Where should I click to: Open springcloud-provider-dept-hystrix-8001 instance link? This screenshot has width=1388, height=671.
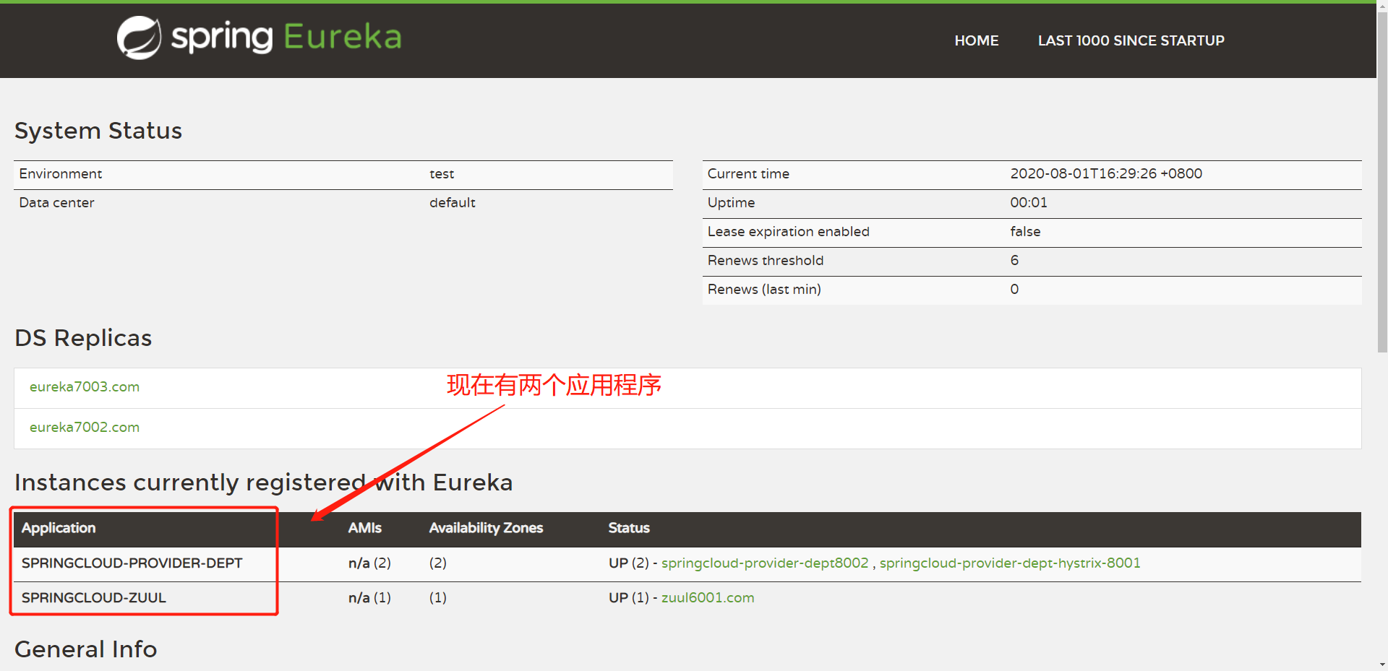pyautogui.click(x=1009, y=563)
